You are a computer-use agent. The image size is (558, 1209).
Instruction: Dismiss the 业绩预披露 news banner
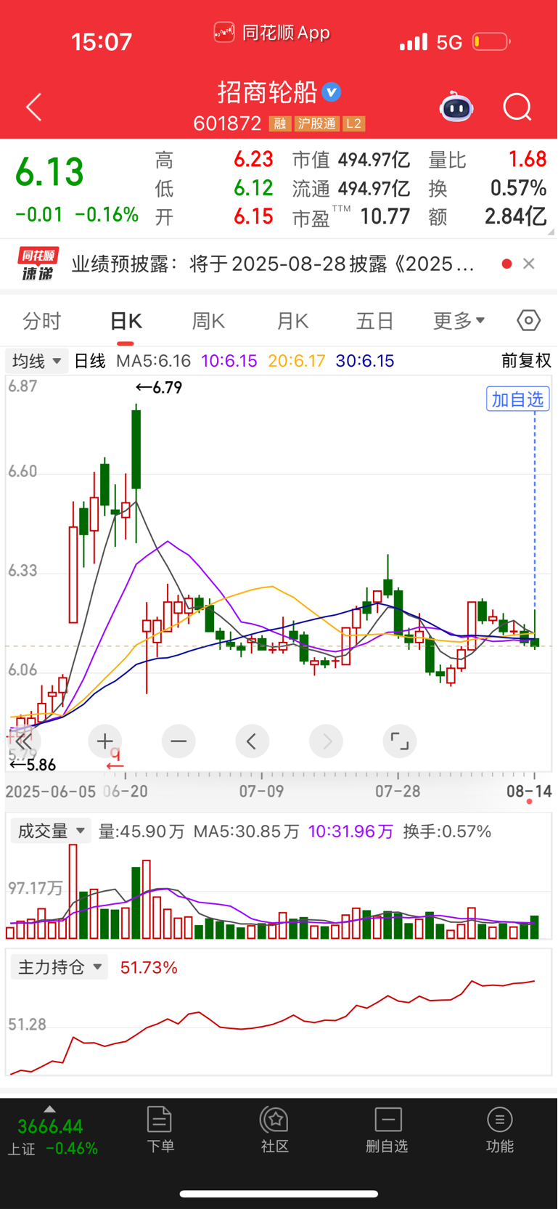(529, 264)
